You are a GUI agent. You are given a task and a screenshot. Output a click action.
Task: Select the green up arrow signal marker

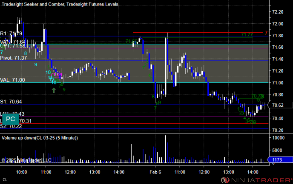coord(54,90)
